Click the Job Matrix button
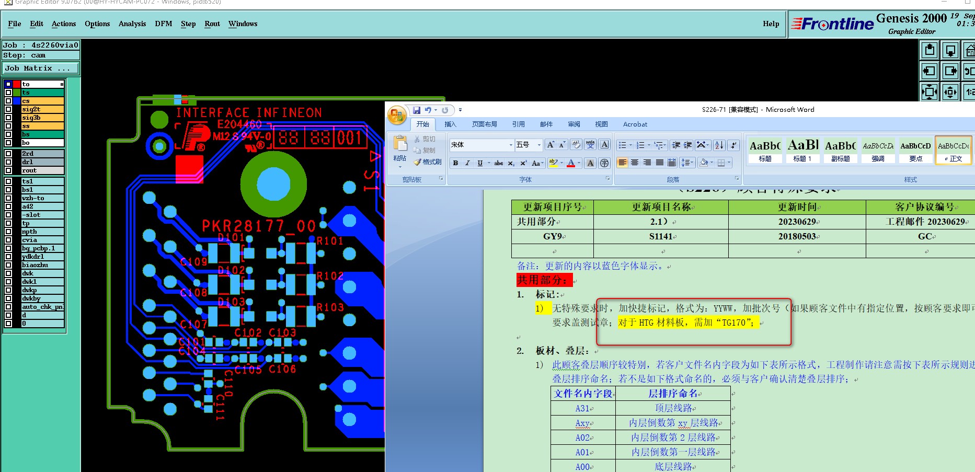The width and height of the screenshot is (975, 472). (x=41, y=68)
